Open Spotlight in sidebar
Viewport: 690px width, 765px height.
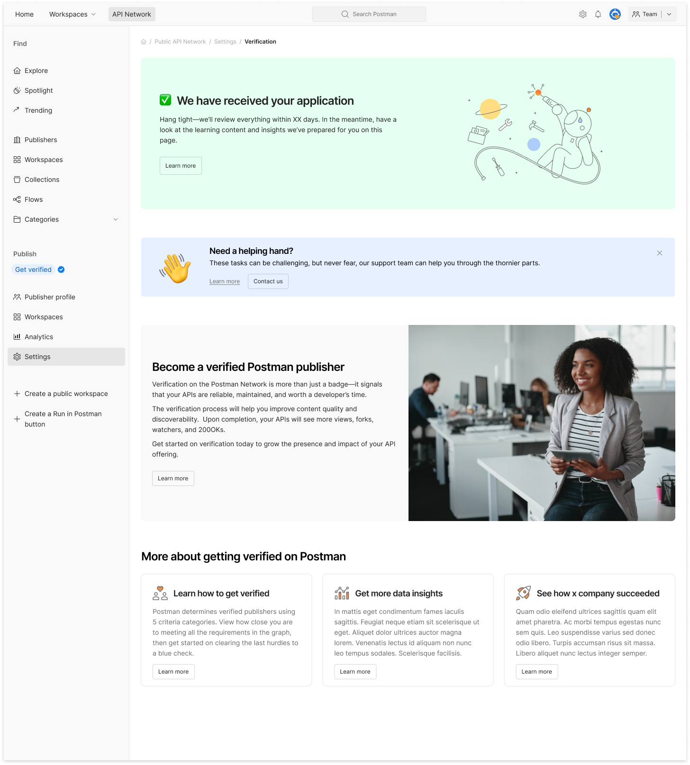point(66,90)
